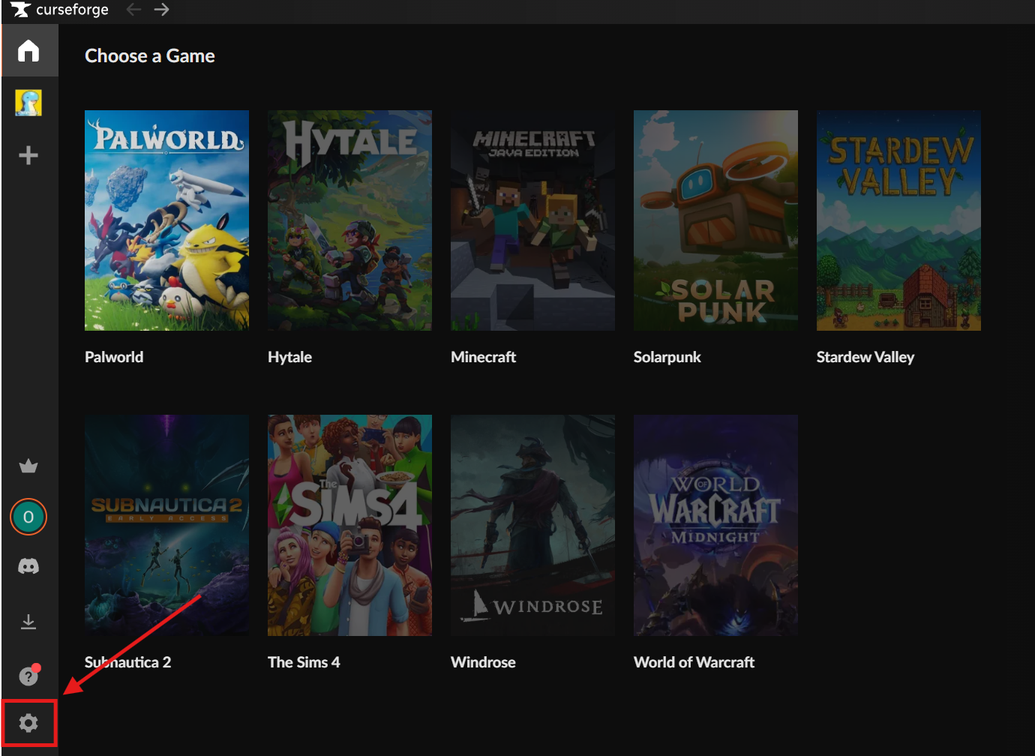1035x756 pixels.
Task: Go forward with the right arrow
Action: (161, 10)
